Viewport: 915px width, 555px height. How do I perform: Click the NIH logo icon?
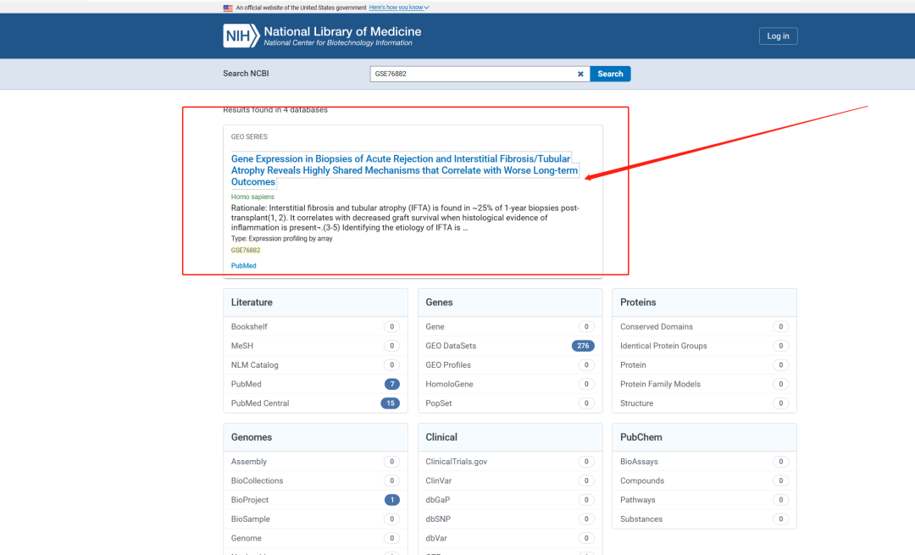(241, 36)
